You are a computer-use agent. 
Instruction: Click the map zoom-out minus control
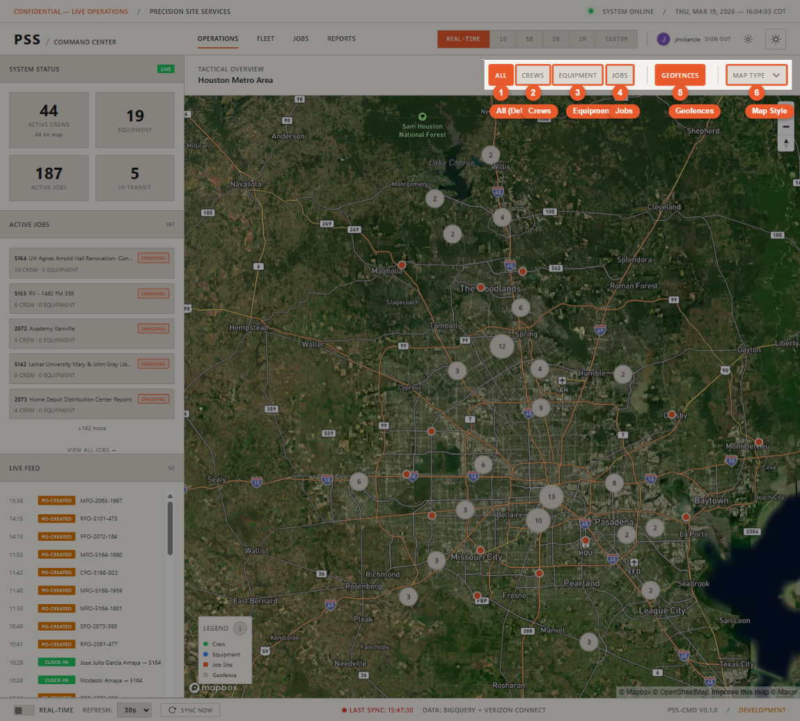coord(785,127)
